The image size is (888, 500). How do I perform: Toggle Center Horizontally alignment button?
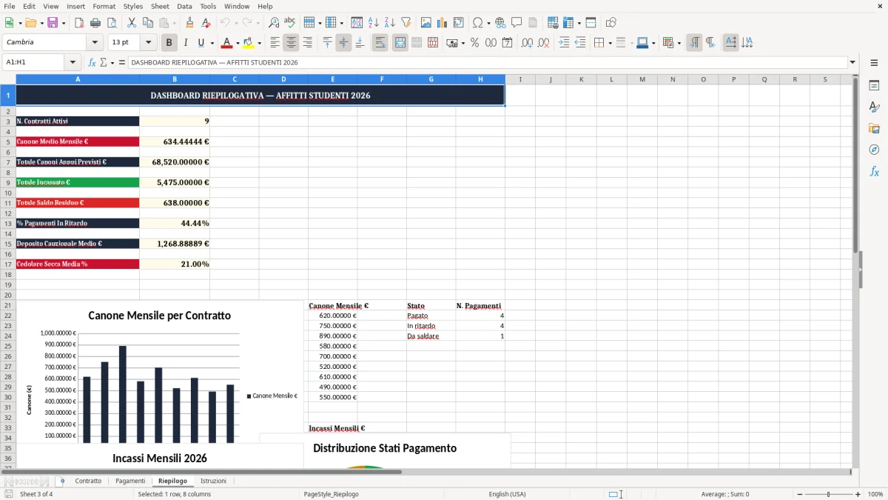pyautogui.click(x=292, y=43)
